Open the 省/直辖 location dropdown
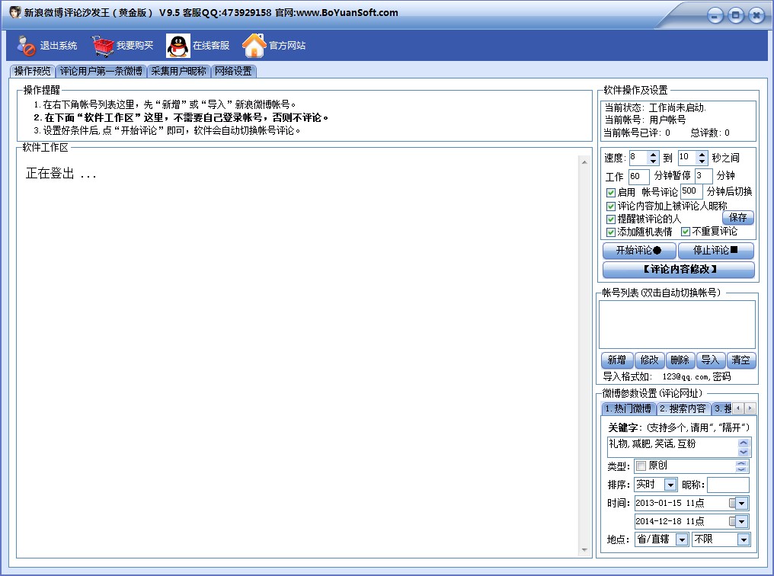Screen dimensions: 774x576 682,540
